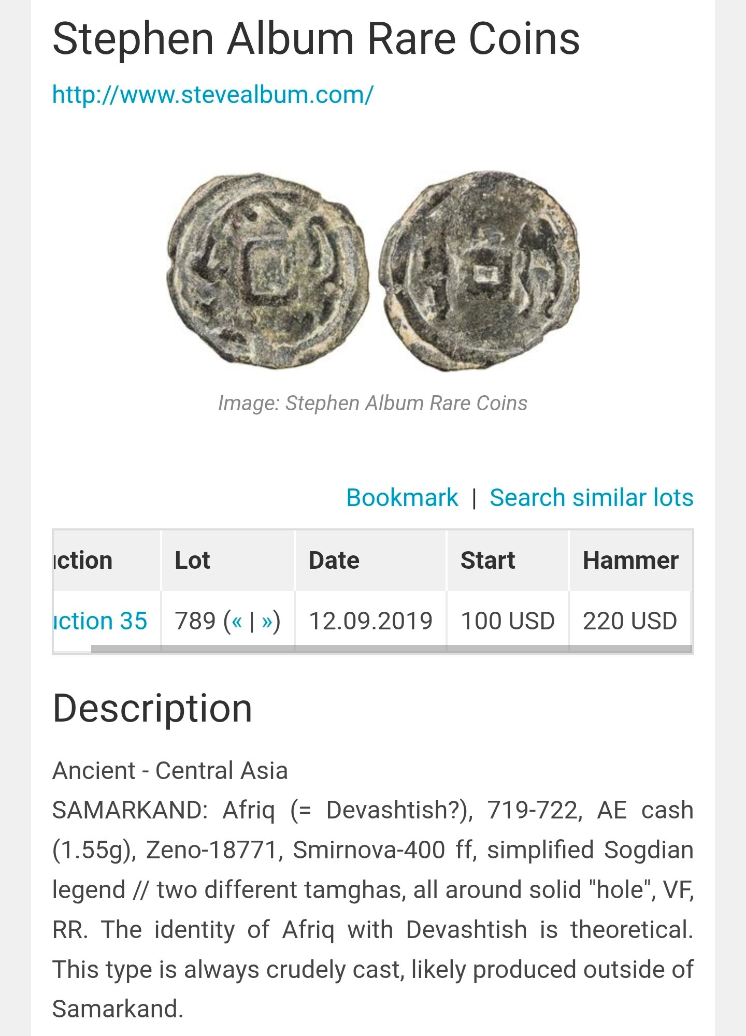Tap the right coin reverse image
746x1036 pixels.
480,271
